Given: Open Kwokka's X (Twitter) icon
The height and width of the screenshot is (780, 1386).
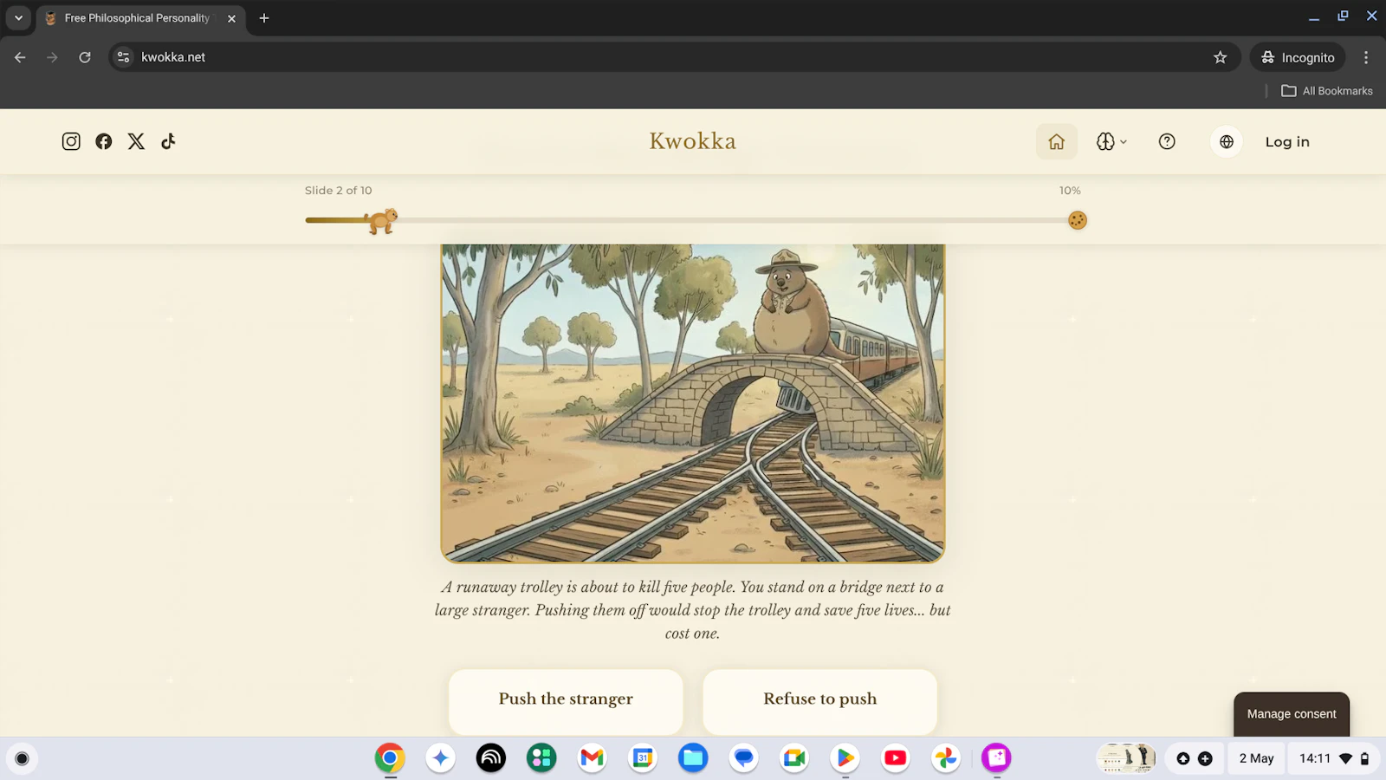Looking at the screenshot, I should point(136,141).
